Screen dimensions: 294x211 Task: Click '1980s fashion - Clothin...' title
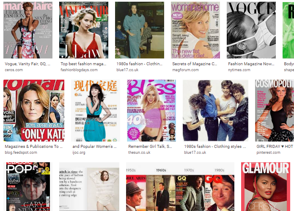[x=139, y=64]
